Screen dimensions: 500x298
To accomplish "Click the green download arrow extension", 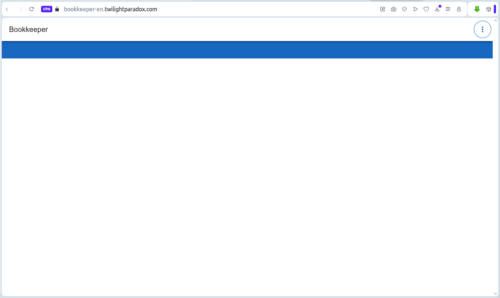I will click(x=477, y=9).
